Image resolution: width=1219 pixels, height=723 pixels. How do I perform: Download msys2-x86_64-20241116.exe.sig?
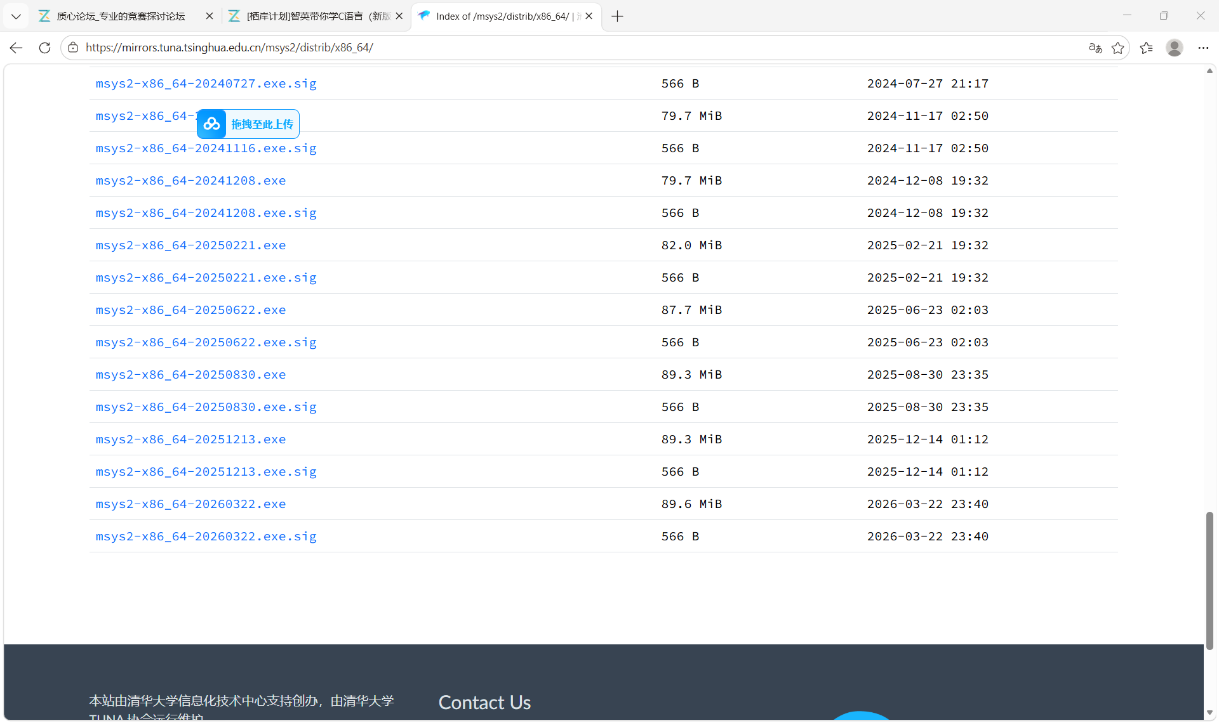click(206, 148)
